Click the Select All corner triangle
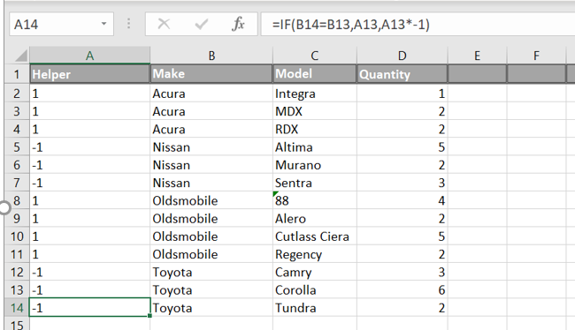 21,56
